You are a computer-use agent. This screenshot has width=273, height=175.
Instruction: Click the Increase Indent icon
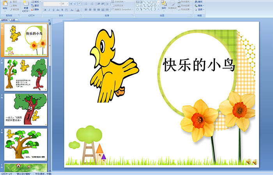click(103, 4)
